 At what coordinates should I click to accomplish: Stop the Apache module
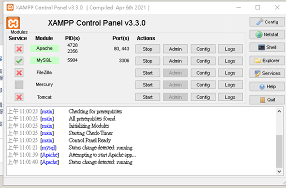point(147,49)
